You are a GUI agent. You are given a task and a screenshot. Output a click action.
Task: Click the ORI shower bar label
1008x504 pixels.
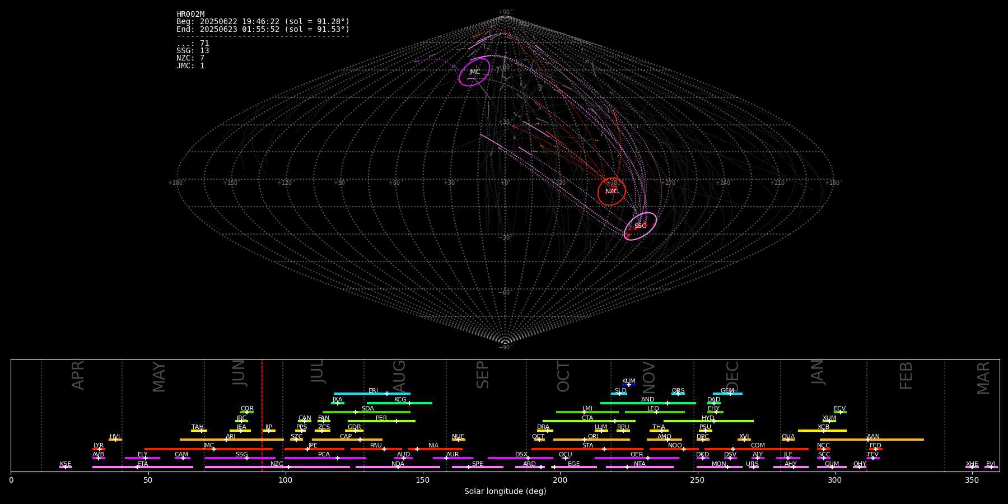(x=593, y=437)
